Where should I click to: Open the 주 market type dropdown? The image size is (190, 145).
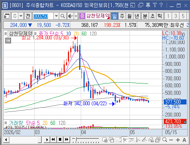click(21, 16)
